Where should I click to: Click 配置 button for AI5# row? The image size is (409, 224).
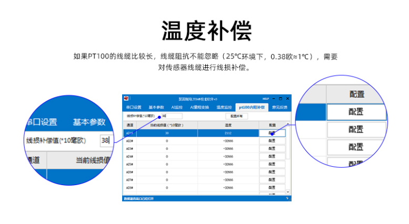[272, 164]
